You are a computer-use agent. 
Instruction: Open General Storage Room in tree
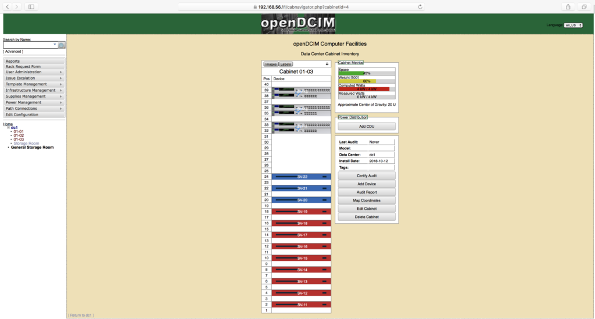[33, 148]
